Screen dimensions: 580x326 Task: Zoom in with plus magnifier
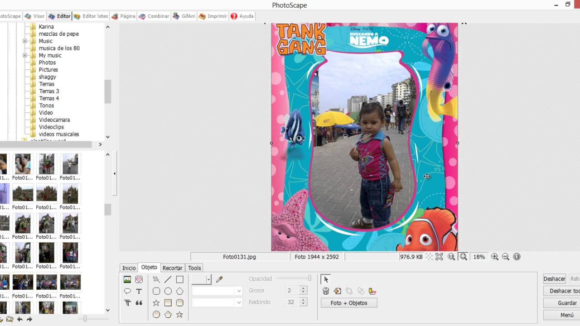tap(495, 257)
